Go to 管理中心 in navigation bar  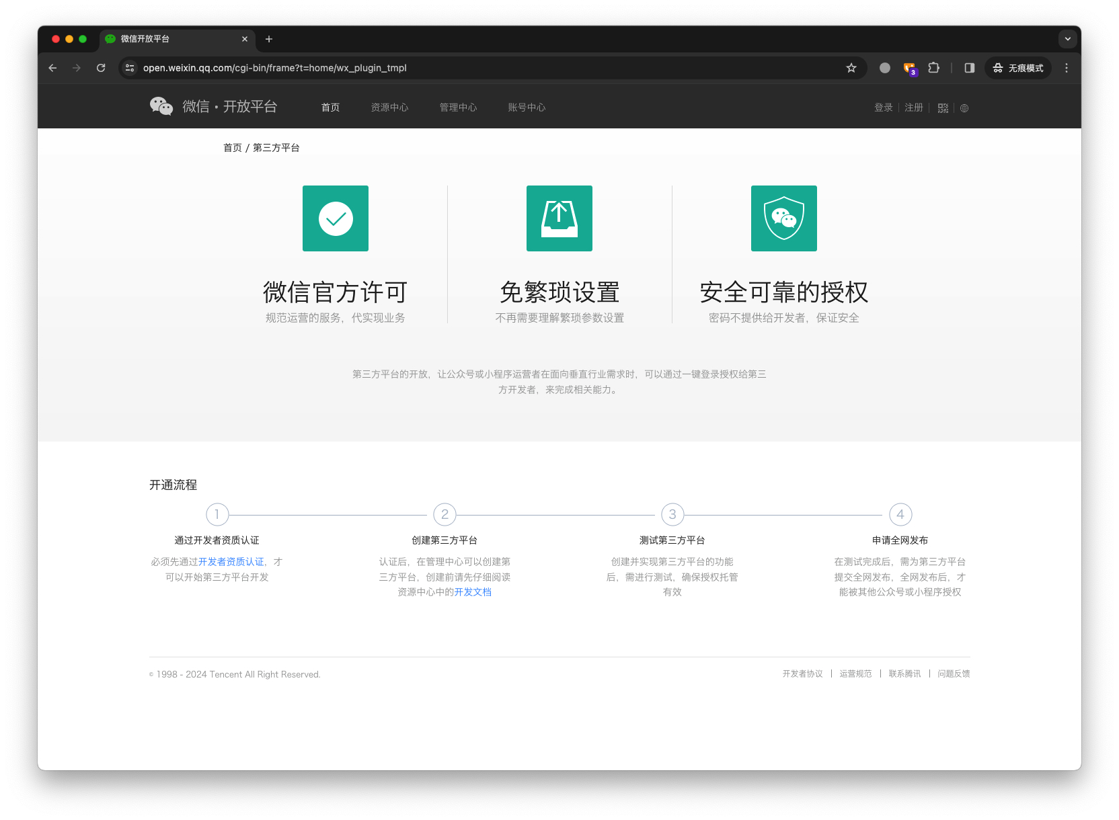click(458, 108)
